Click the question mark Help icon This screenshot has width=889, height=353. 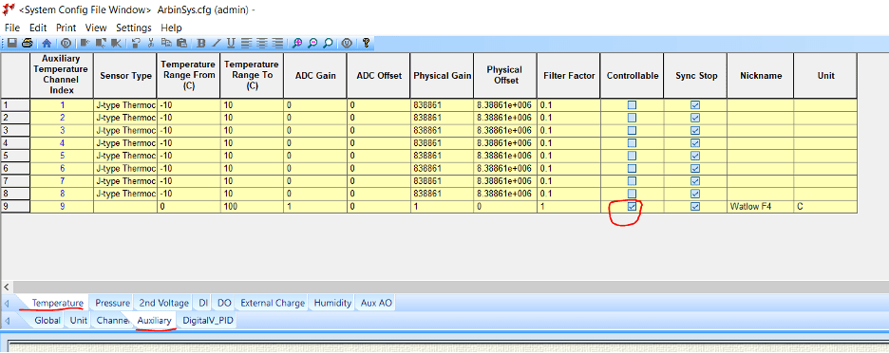click(366, 43)
